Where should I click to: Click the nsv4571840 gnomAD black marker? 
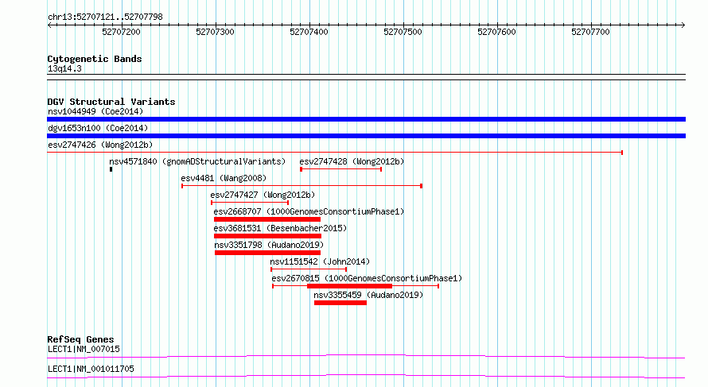[111, 169]
